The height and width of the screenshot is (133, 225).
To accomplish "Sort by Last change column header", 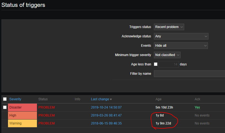I will (100, 99).
